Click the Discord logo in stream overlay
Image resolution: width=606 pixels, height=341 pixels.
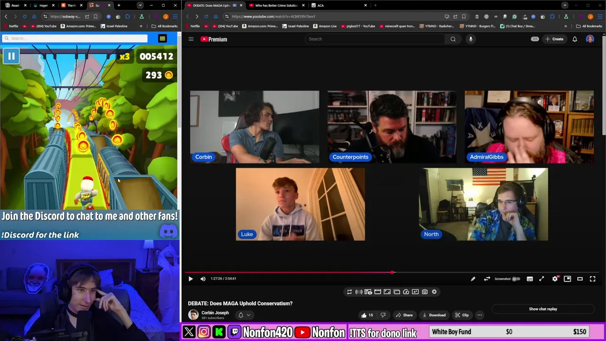169,231
